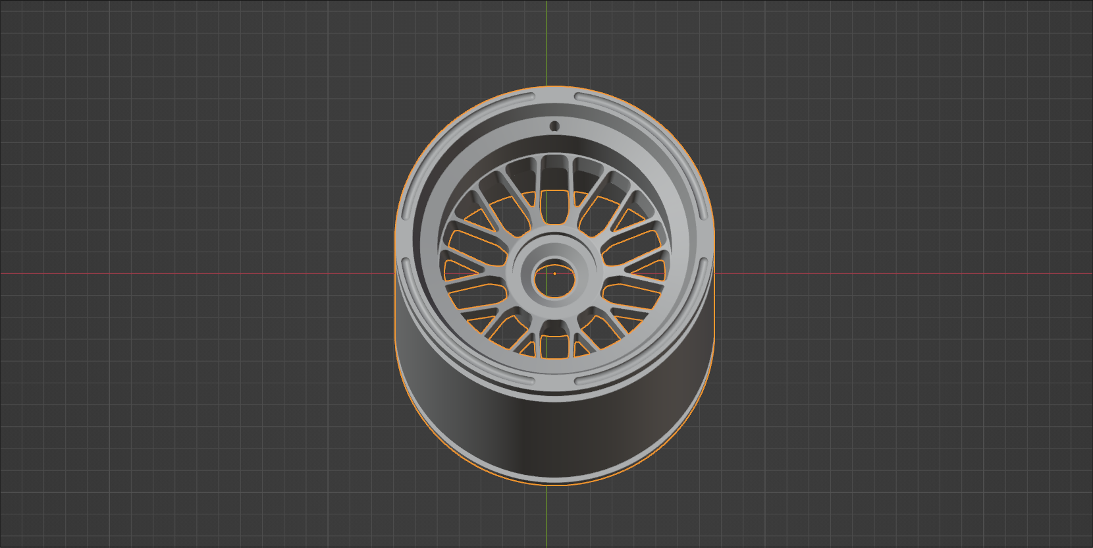Click the spoke opening directly above the hub
Image resolution: width=1093 pixels, height=548 pixels.
point(554,205)
